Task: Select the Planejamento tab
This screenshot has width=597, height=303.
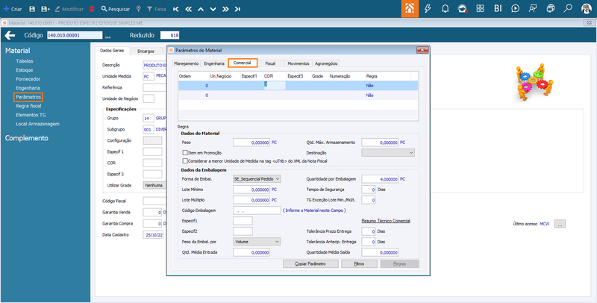Action: pyautogui.click(x=187, y=64)
